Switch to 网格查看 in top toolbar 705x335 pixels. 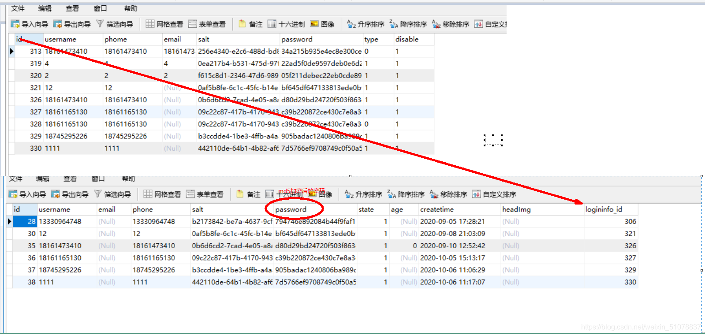tap(164, 24)
